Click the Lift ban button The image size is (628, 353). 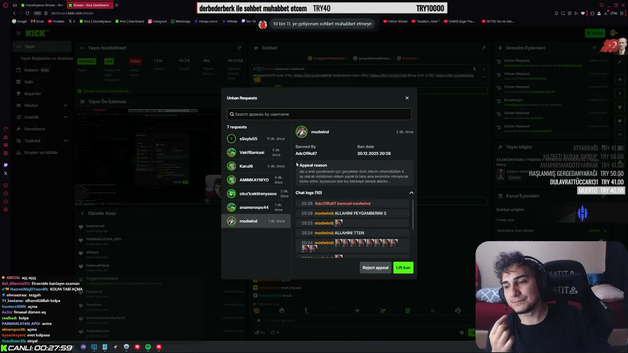point(403,268)
